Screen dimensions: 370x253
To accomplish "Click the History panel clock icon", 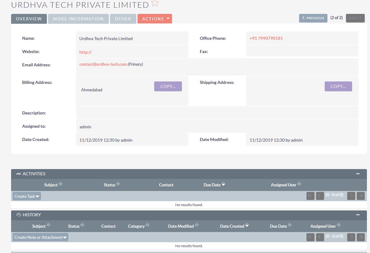I will click(18, 215).
